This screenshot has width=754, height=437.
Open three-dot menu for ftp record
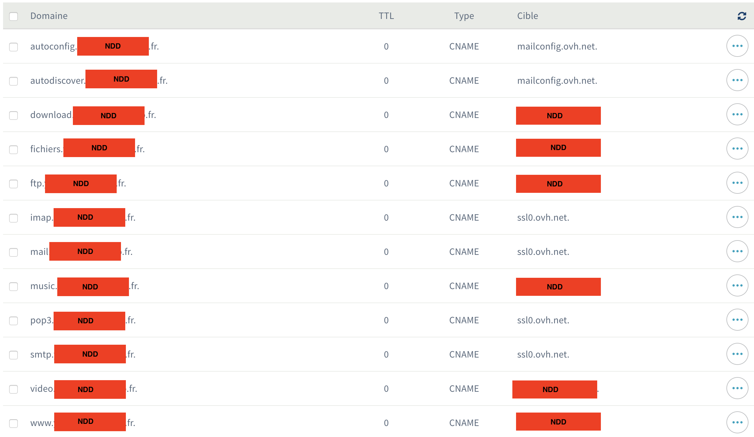(x=737, y=183)
